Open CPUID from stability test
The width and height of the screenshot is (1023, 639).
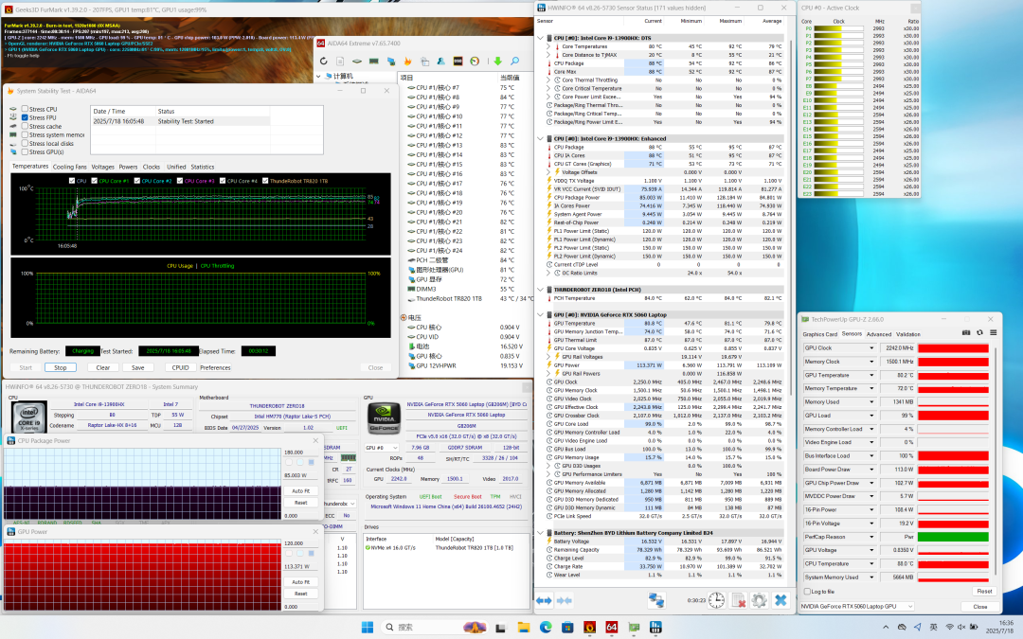click(180, 367)
